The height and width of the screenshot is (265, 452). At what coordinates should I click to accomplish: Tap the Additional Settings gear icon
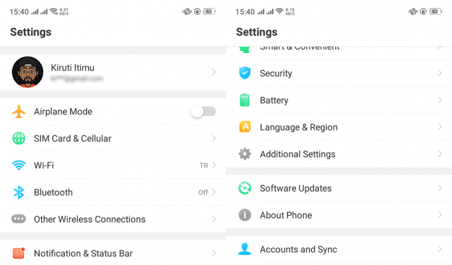tap(245, 154)
